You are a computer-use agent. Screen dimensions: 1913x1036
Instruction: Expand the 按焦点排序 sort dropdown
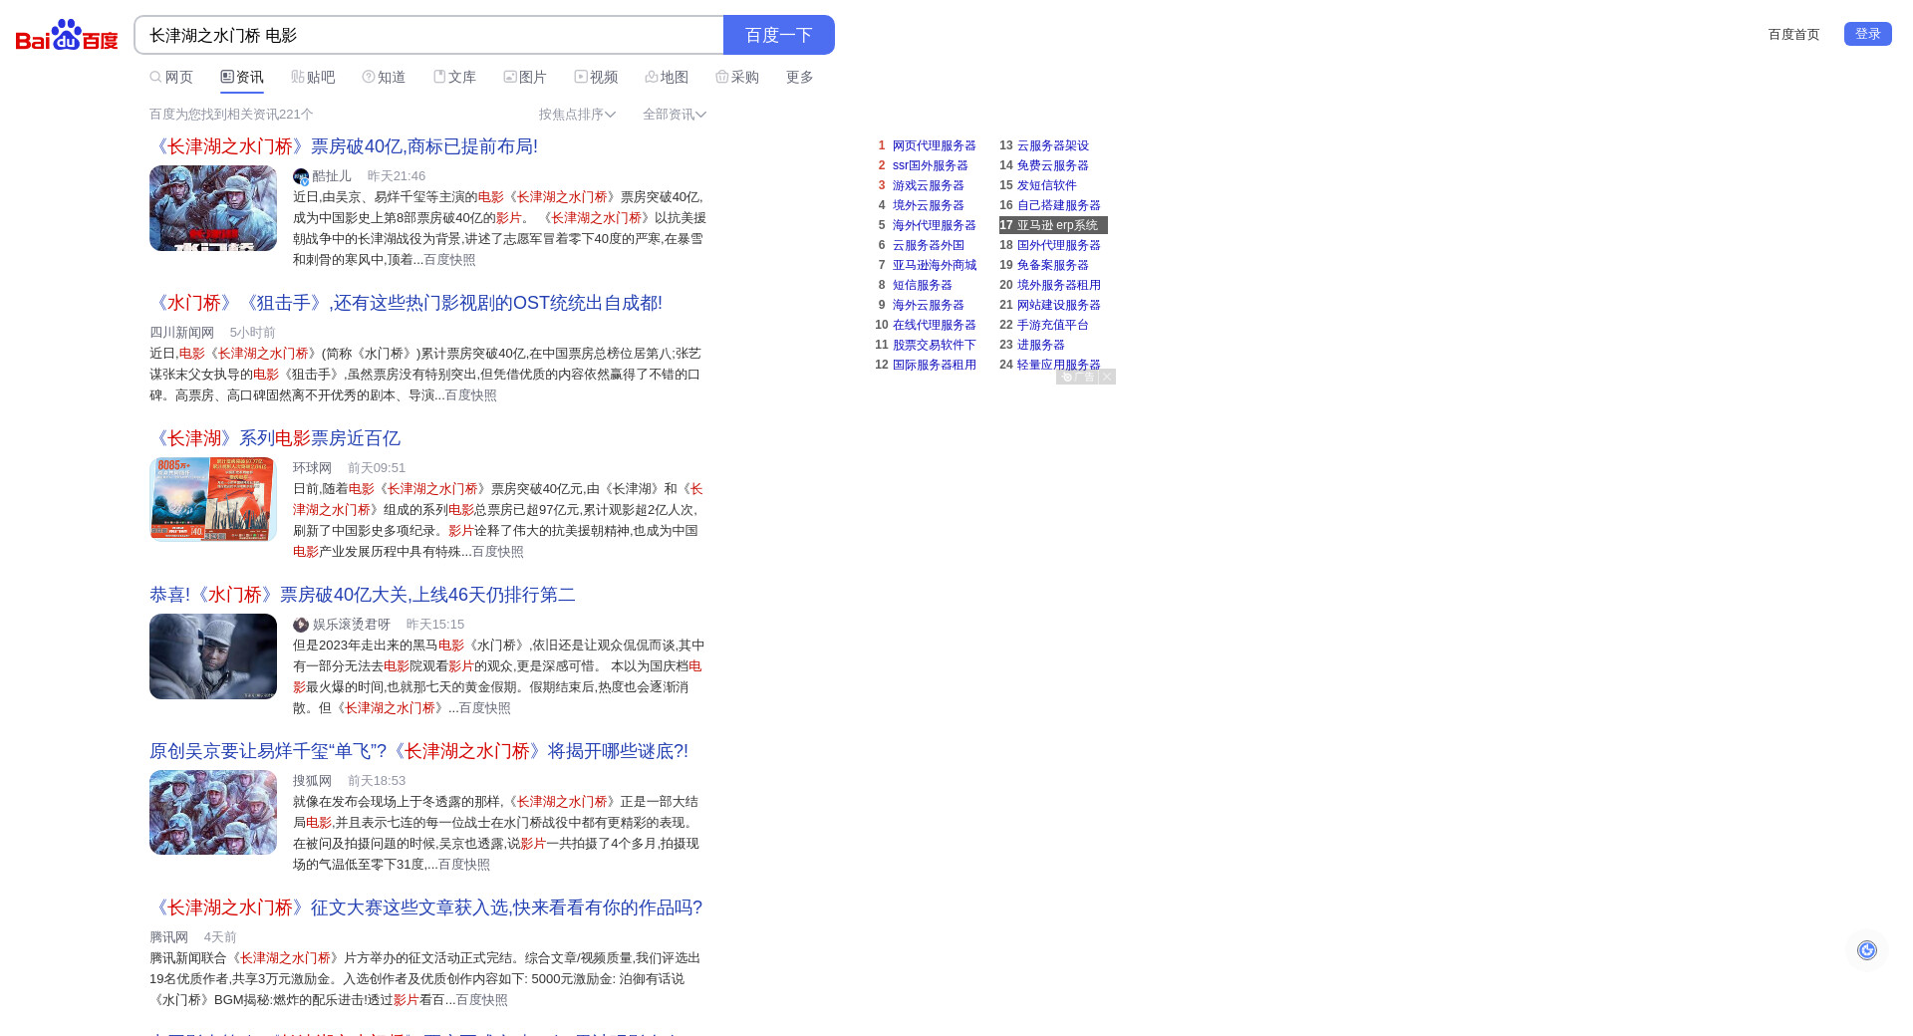[577, 115]
